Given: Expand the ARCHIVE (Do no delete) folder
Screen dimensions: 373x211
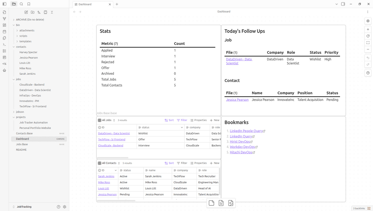Looking at the screenshot, I should coord(14,20).
